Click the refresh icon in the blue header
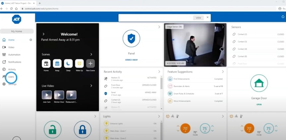This screenshot has width=286, height=140. tap(283, 17)
